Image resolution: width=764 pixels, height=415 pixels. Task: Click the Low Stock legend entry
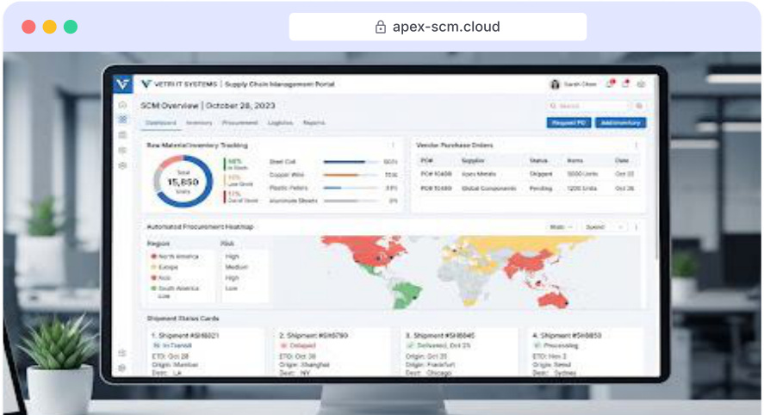pyautogui.click(x=239, y=180)
